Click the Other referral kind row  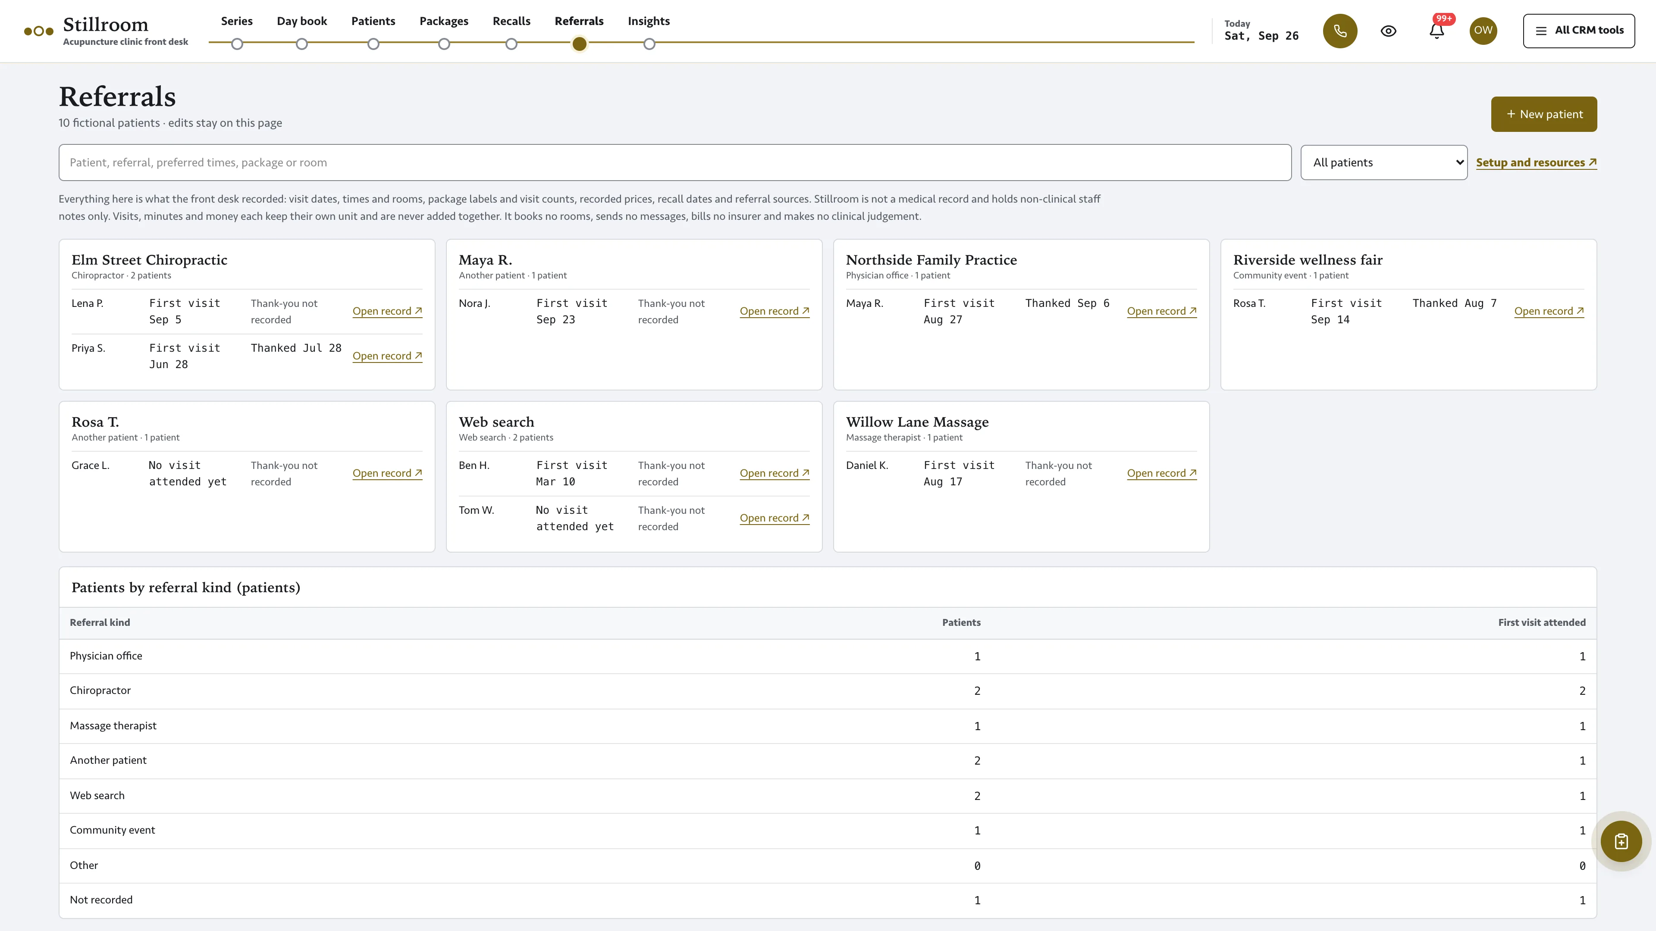[828, 865]
